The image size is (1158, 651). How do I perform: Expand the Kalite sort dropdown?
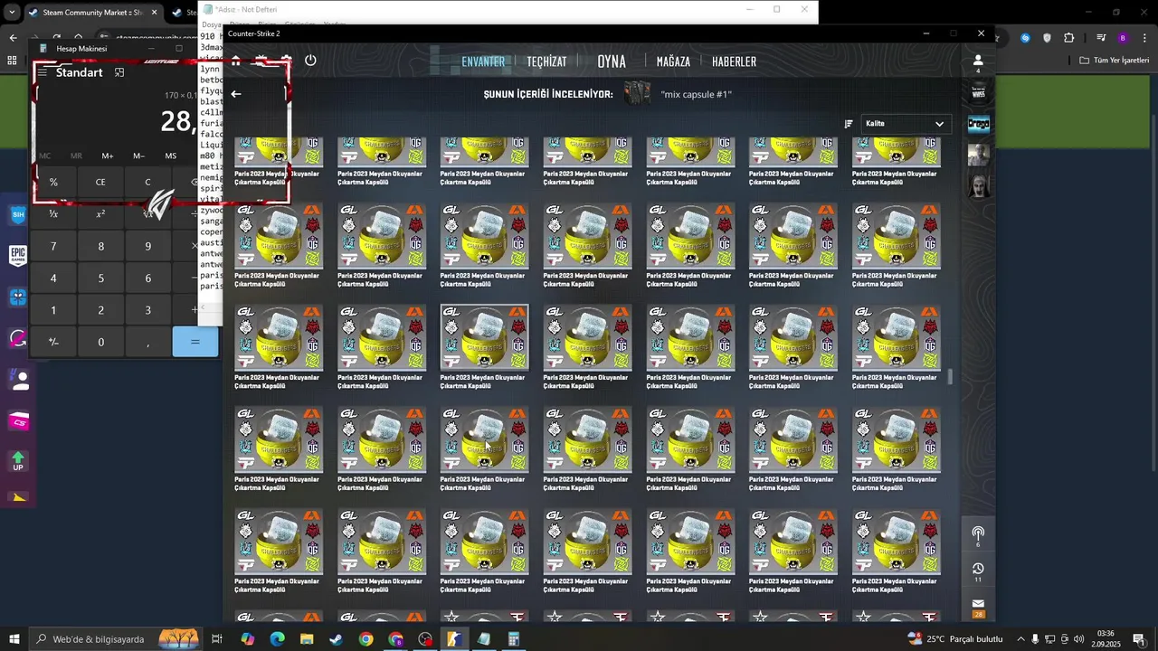[x=905, y=124]
